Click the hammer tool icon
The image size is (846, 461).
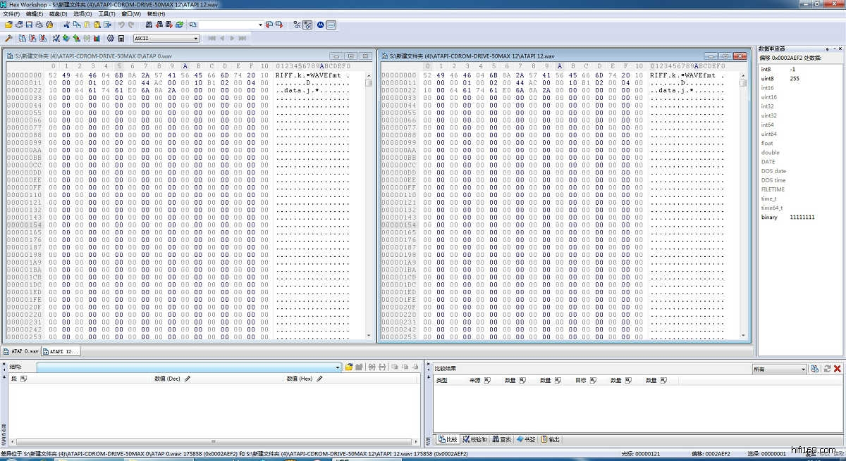[x=8, y=38]
